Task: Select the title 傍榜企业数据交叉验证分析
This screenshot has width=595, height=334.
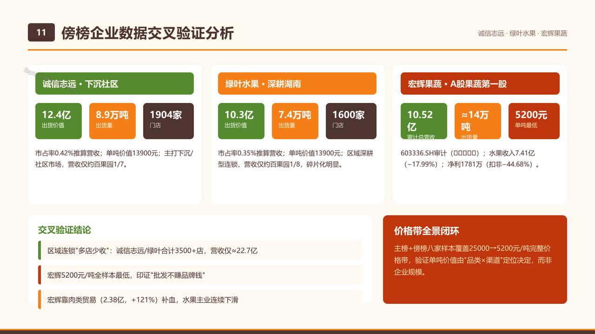Action: (x=148, y=33)
